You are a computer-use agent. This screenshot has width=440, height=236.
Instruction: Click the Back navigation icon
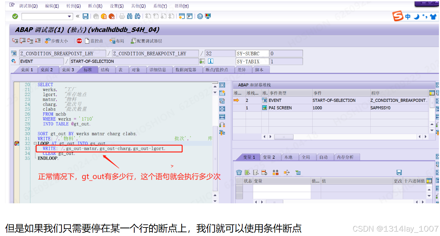click(x=96, y=16)
